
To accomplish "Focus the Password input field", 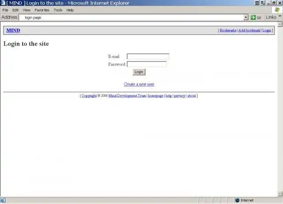I will click(x=147, y=64).
